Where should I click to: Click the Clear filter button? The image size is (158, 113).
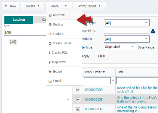pyautogui.click(x=102, y=56)
